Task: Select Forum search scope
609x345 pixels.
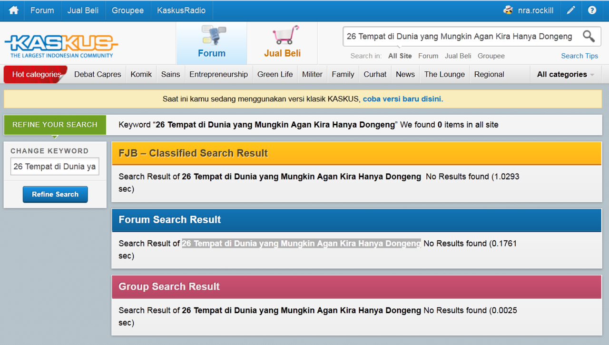Action: 428,56
